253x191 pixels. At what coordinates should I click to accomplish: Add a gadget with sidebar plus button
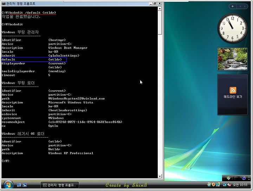point(233,6)
